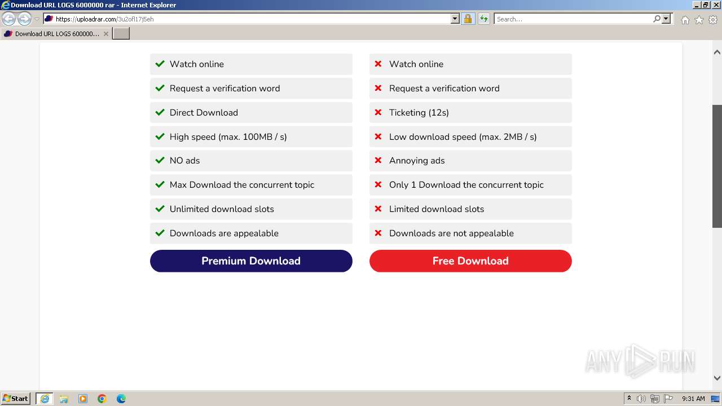Open File Explorer folder icon in taskbar

click(64, 399)
